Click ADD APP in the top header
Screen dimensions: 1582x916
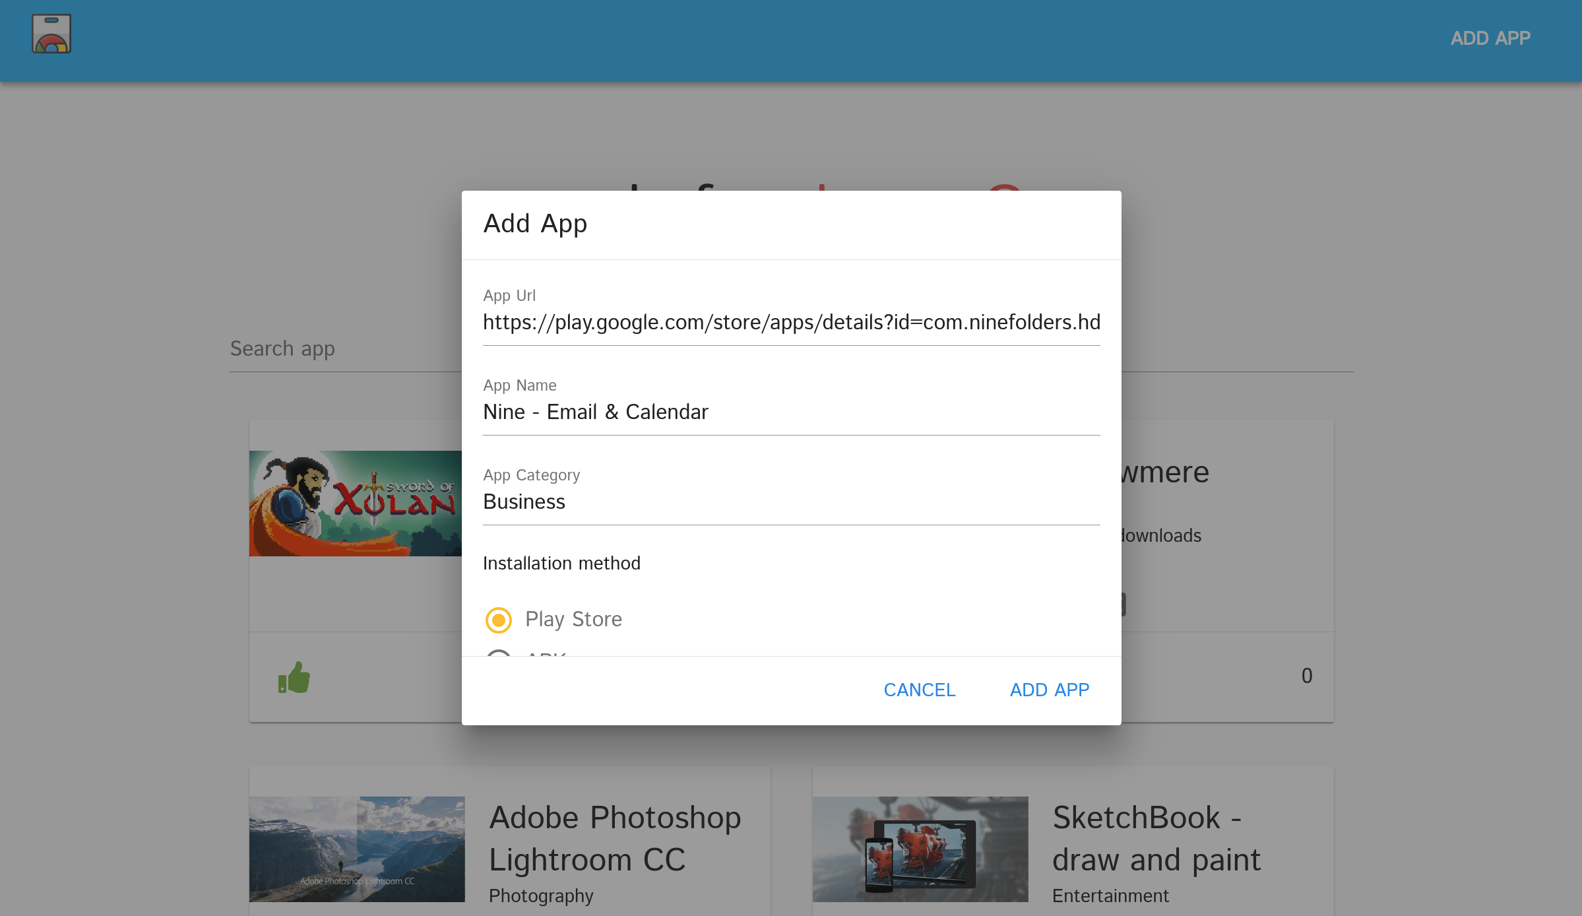pos(1490,38)
